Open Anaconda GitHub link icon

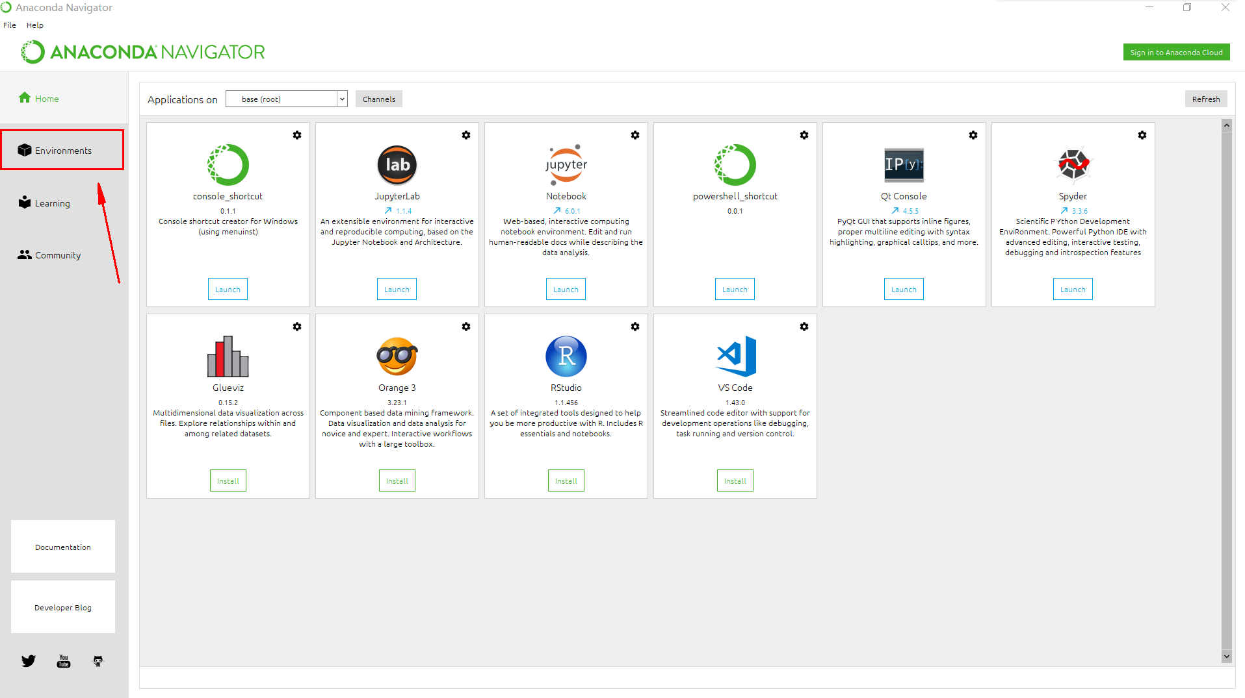[x=98, y=661]
